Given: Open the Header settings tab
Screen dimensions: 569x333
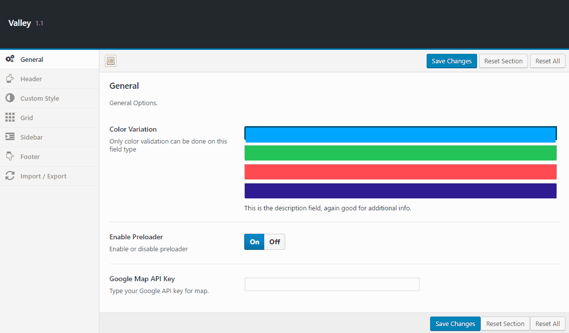Looking at the screenshot, I should (31, 79).
